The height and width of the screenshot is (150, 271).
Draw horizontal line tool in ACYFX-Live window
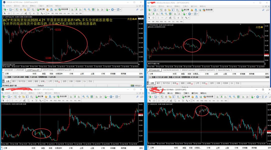pos(18,13)
